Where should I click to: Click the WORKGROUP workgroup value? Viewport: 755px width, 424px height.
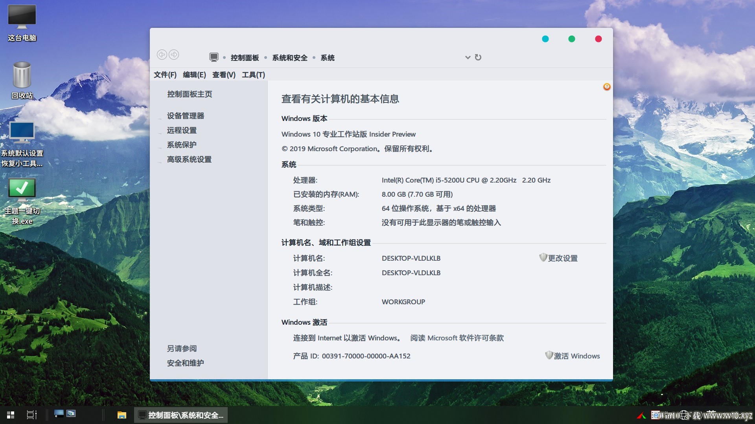pyautogui.click(x=403, y=302)
